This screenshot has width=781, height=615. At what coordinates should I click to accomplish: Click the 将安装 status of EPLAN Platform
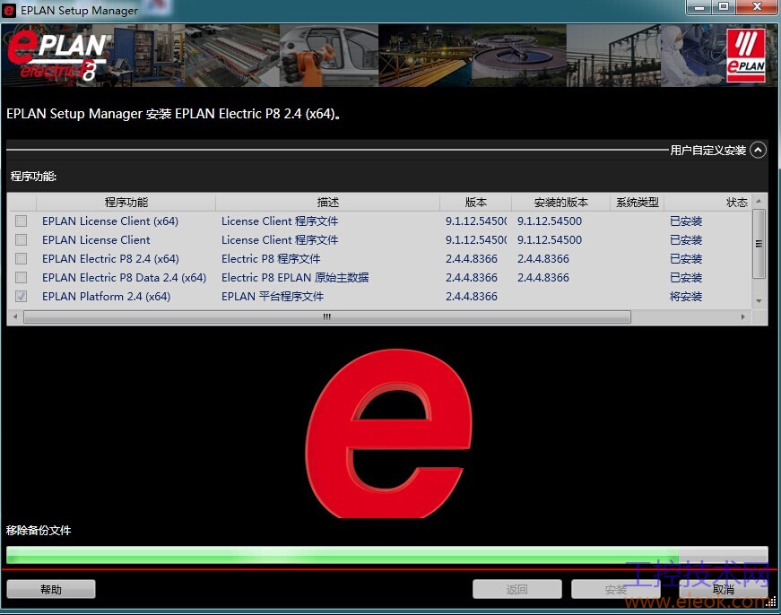686,297
